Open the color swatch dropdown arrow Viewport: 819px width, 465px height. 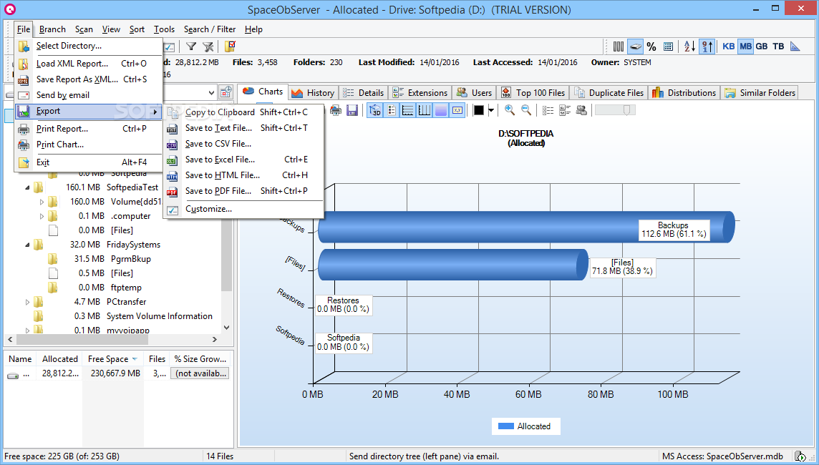pyautogui.click(x=491, y=110)
